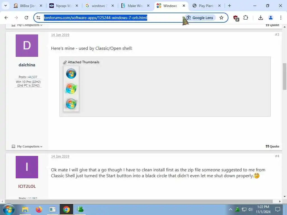
Task: Open Chrome downloads panel
Action: (x=260, y=18)
